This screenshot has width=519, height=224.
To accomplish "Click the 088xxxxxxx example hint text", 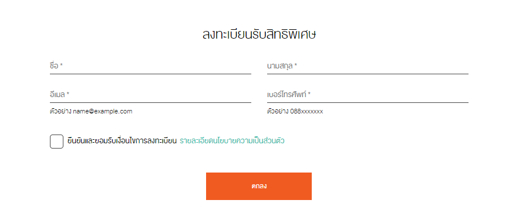I will coord(306,112).
